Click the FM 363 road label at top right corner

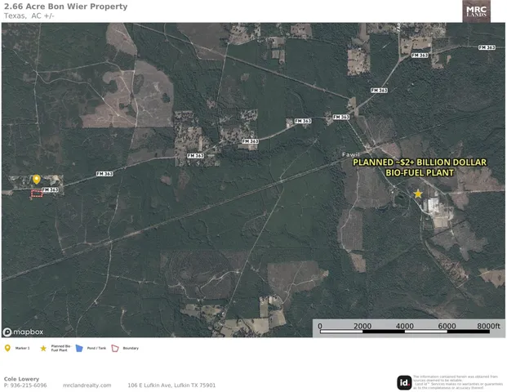click(488, 47)
